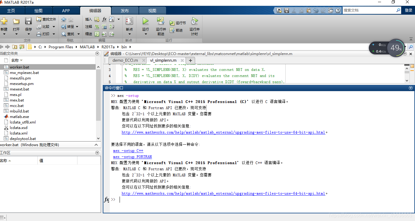Click the smart indent icon
The width and height of the screenshot is (415, 221).
pyautogui.click(x=97, y=34)
